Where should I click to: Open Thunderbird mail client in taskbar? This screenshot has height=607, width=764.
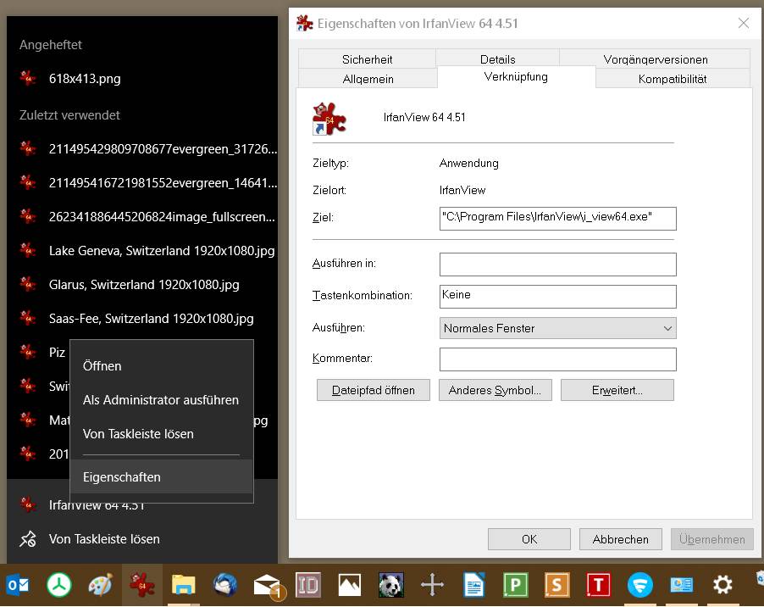coord(225,585)
